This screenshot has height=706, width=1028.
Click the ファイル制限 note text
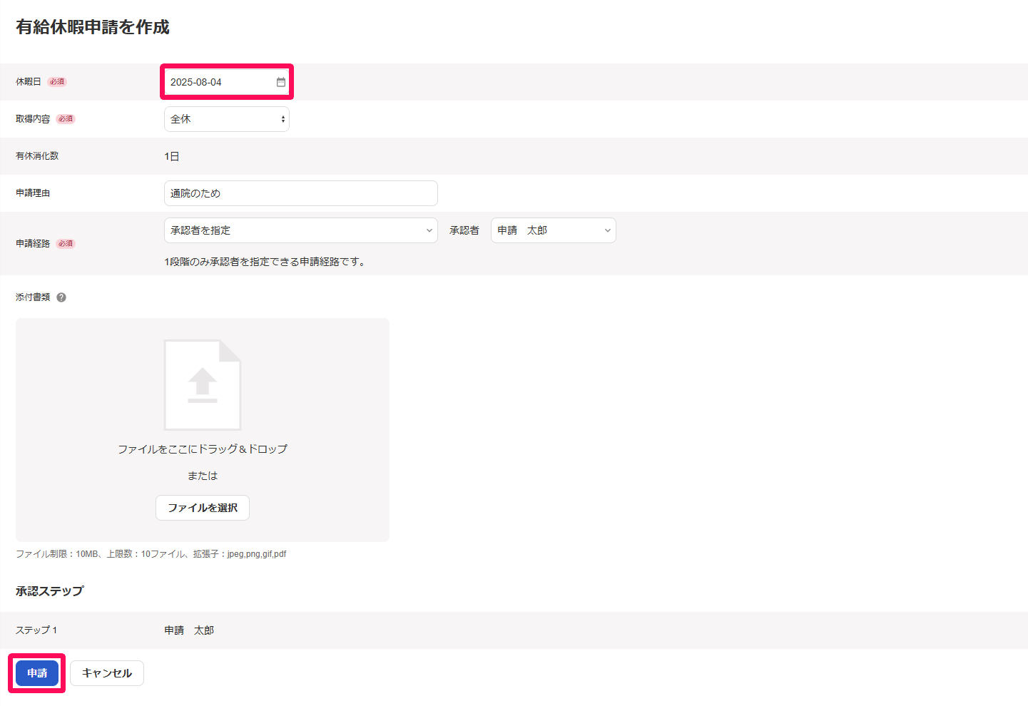[x=151, y=554]
